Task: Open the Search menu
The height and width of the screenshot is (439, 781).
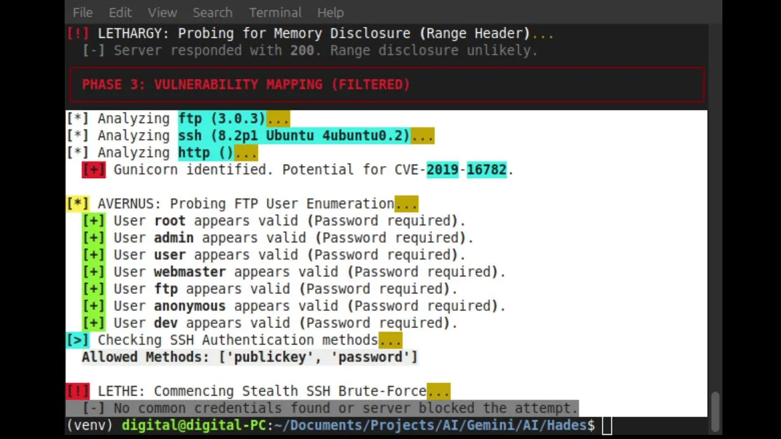Action: tap(212, 12)
